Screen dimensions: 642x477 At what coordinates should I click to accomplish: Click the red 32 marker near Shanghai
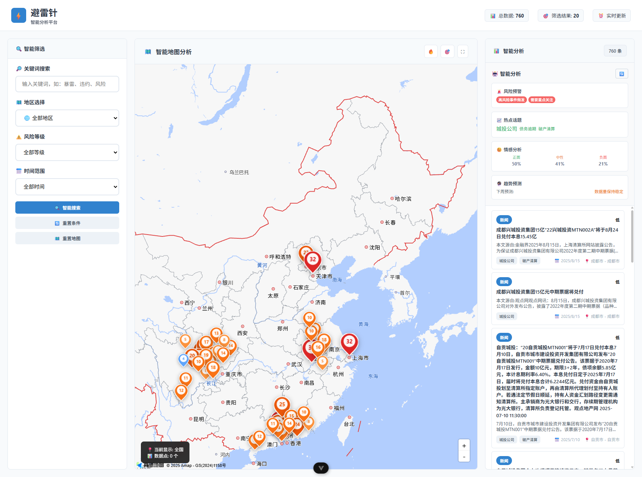[349, 342]
